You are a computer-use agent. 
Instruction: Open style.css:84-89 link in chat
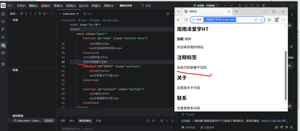(273, 121)
